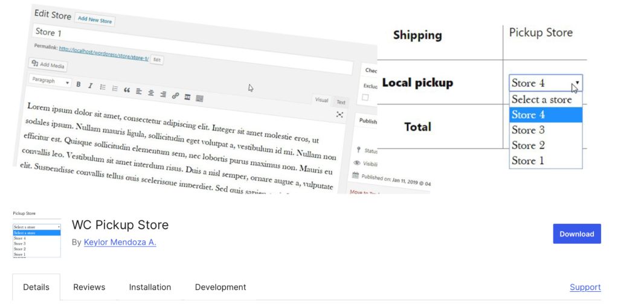Open the Paragraph format dropdown
The width and height of the screenshot is (618, 307).
[x=50, y=81]
